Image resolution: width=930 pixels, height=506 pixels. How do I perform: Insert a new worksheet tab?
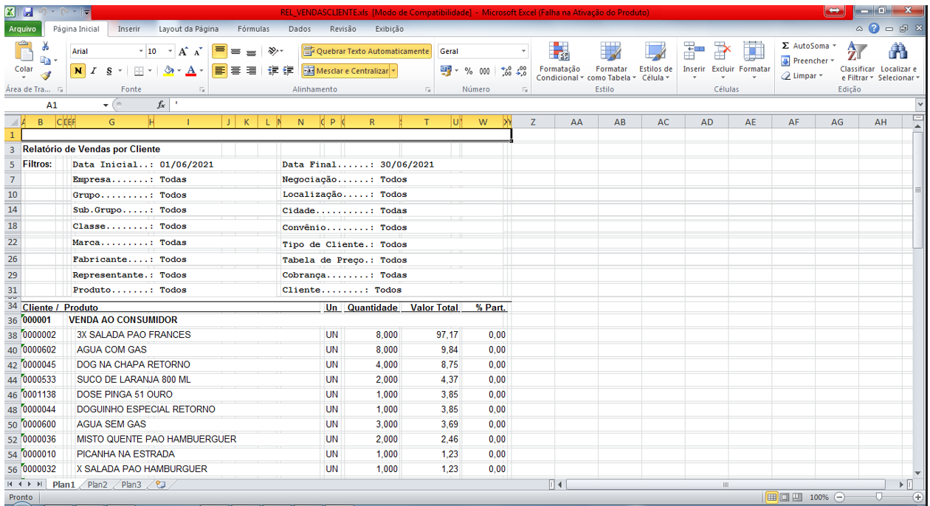point(160,485)
